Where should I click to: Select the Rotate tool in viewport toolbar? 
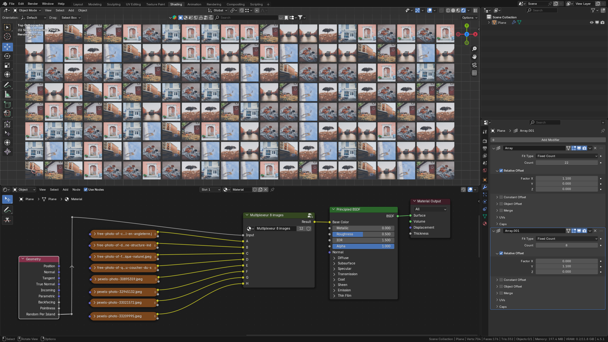[7, 56]
